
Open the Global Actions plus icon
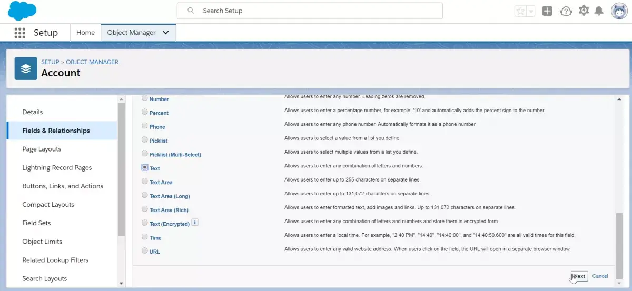click(547, 11)
